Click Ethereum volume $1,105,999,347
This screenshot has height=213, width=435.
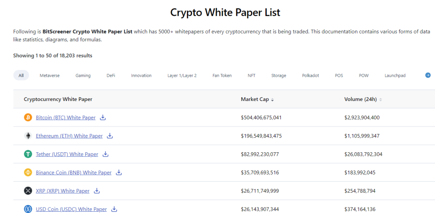[x=362, y=136]
